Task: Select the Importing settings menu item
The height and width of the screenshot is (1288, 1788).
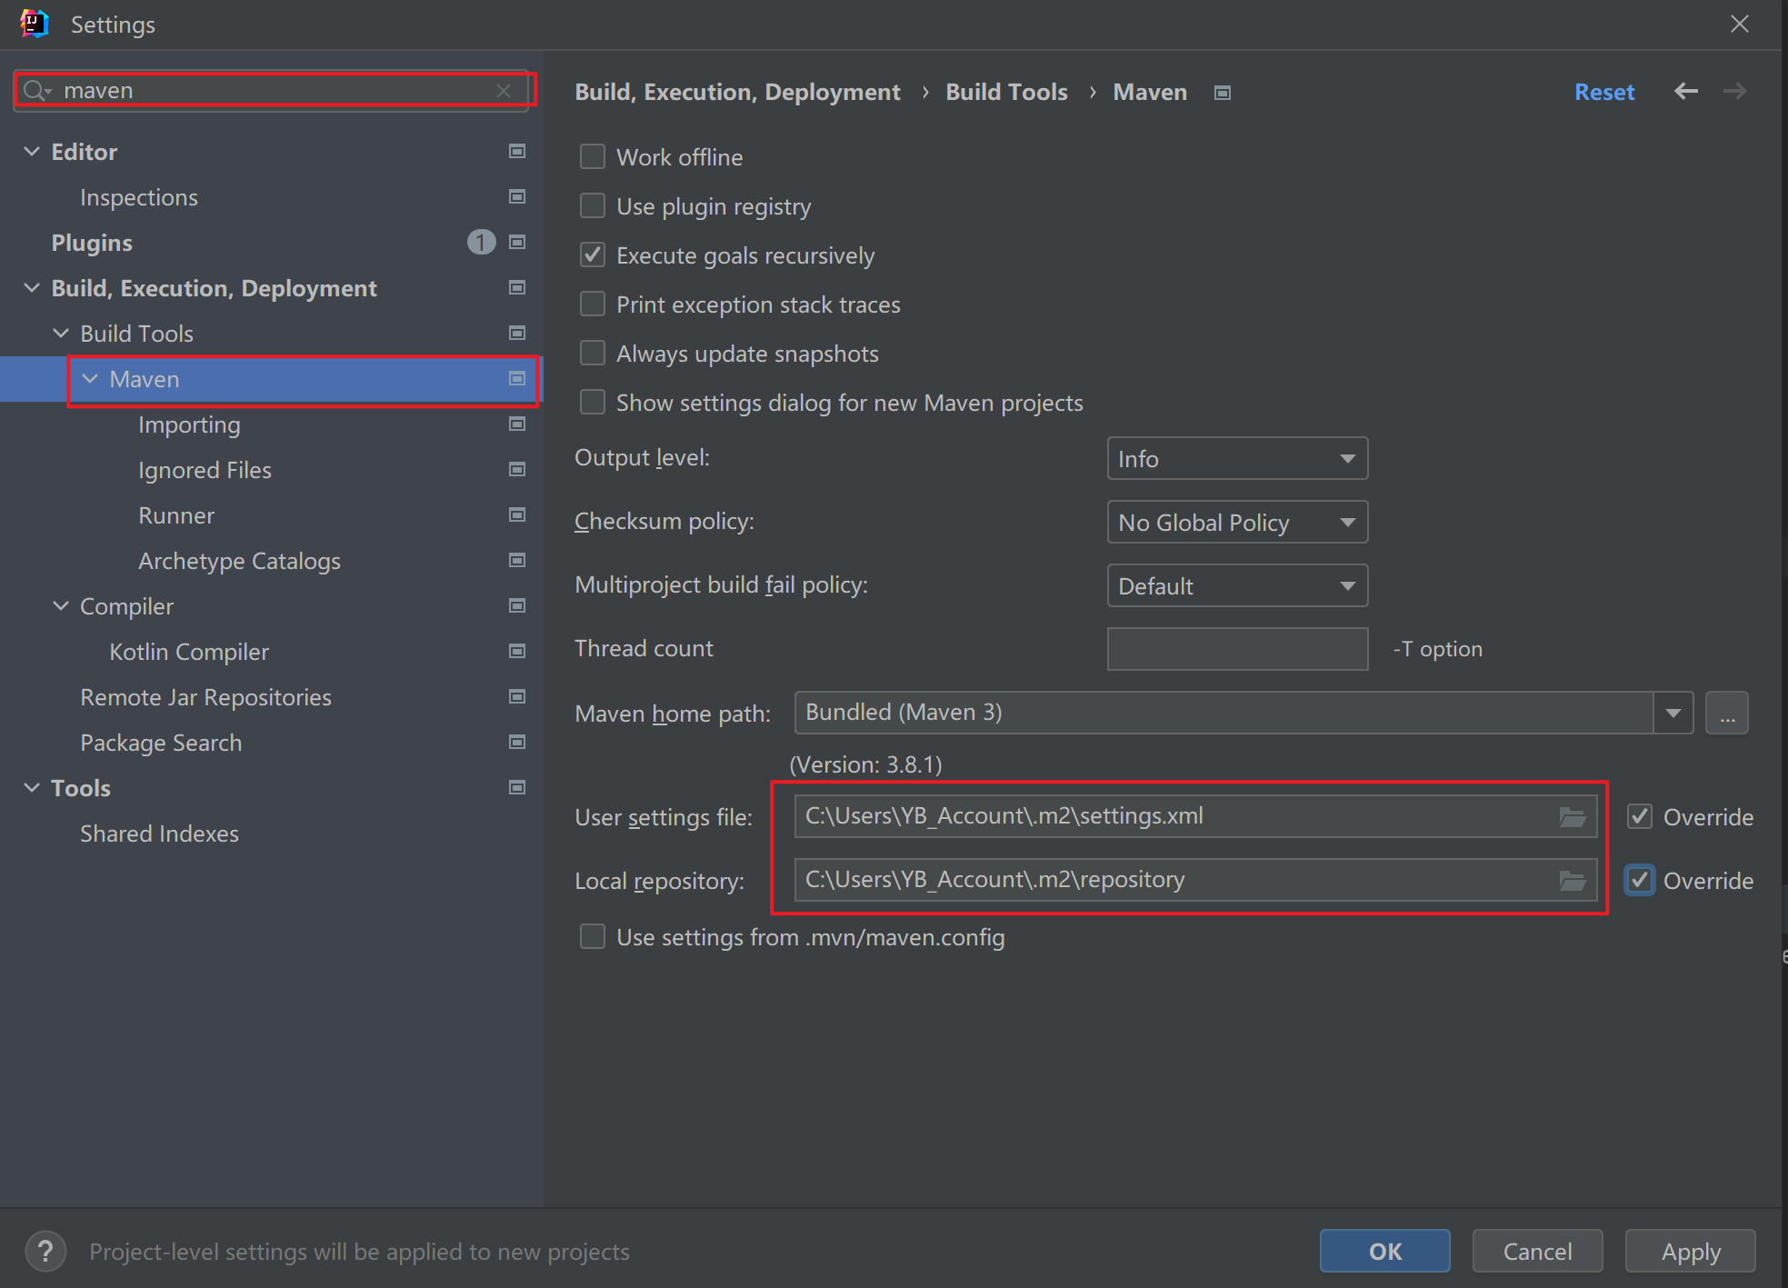Action: [190, 424]
